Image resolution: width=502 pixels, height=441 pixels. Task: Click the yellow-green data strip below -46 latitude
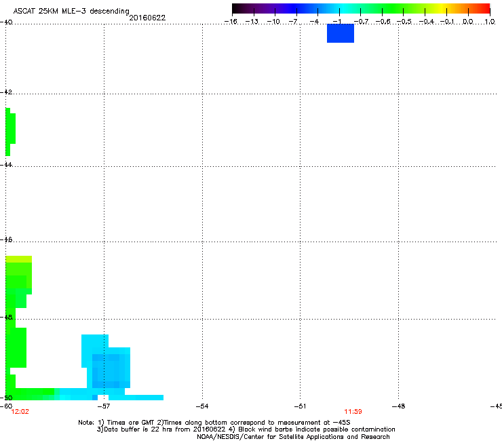tap(18, 259)
